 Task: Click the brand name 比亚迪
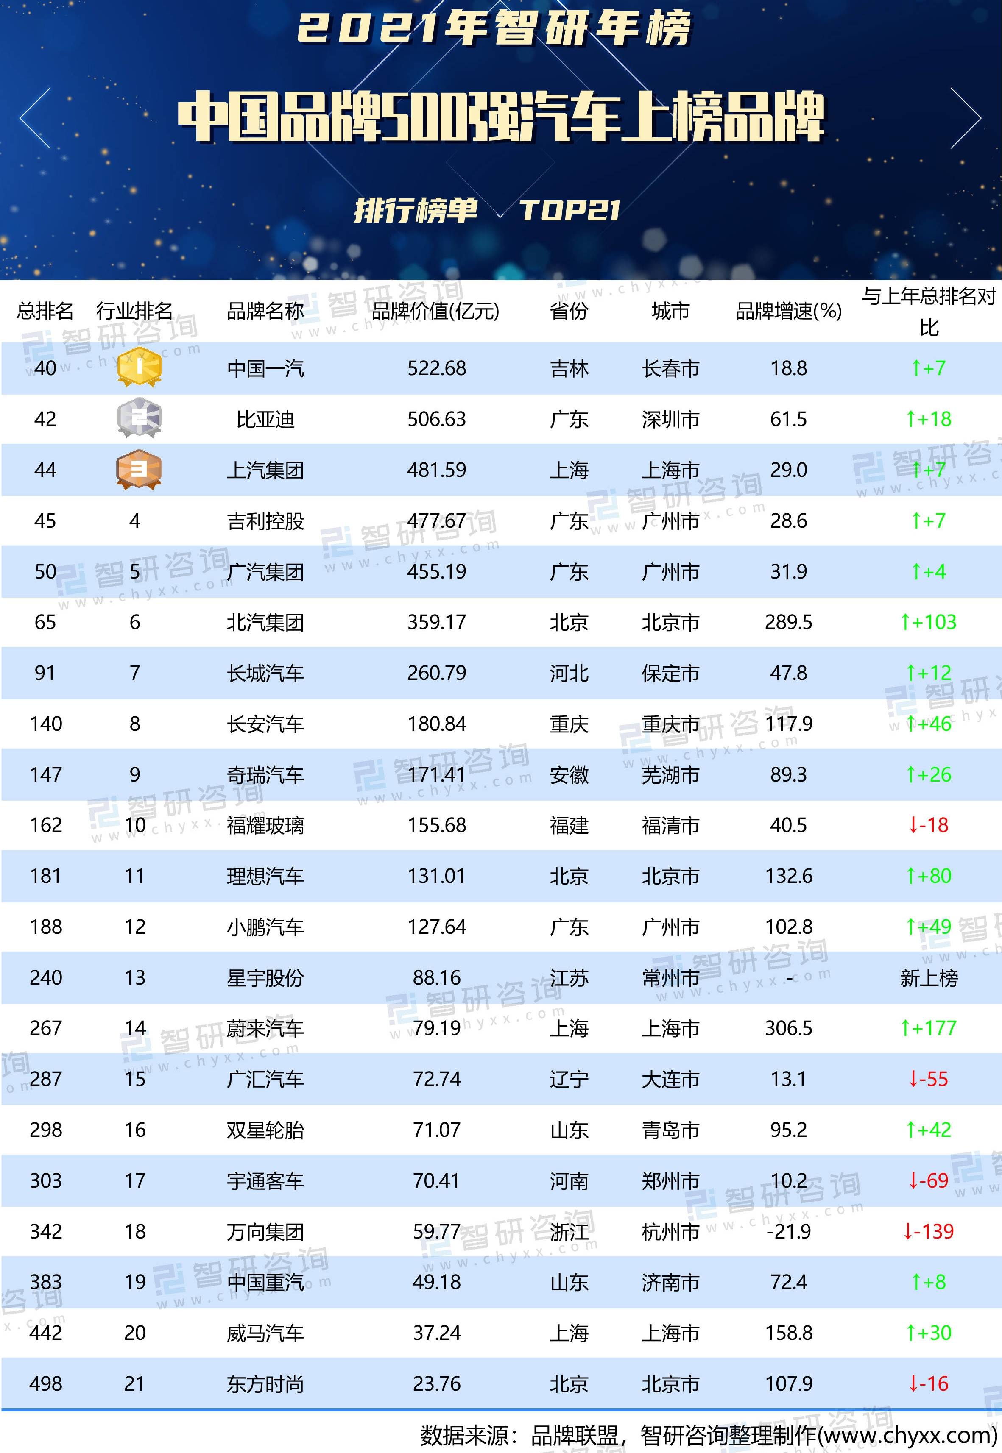click(265, 419)
